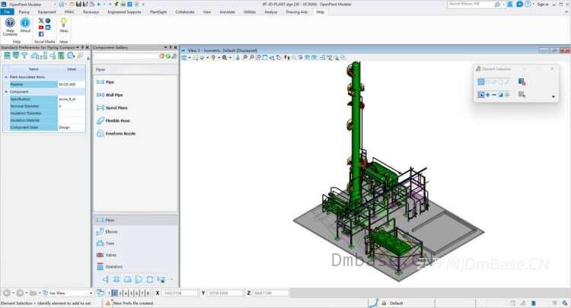Toggle view number 5
The image size is (571, 308).
coord(131,293)
